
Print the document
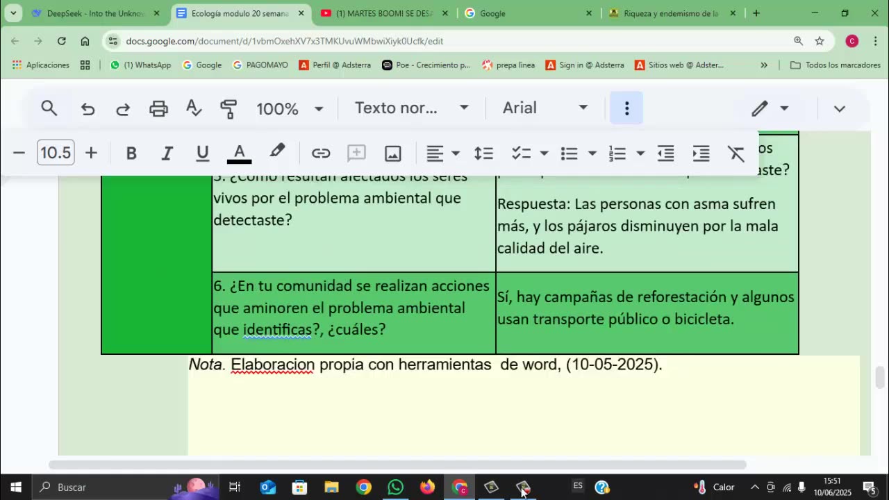[x=159, y=108]
